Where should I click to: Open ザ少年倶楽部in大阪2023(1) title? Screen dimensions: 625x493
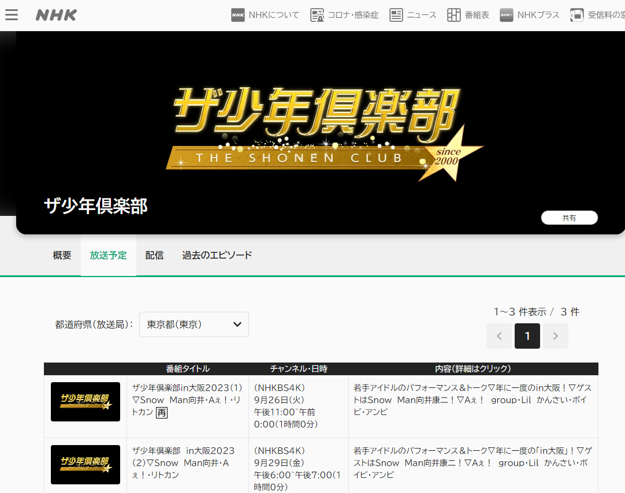click(187, 400)
